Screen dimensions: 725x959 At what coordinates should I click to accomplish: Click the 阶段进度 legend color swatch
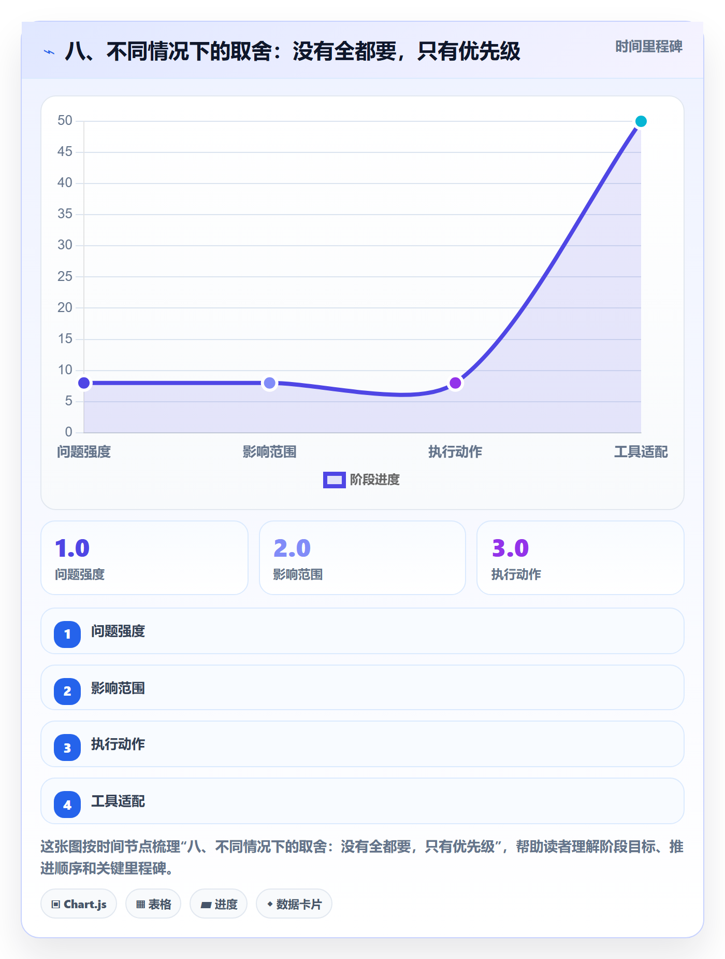point(335,480)
